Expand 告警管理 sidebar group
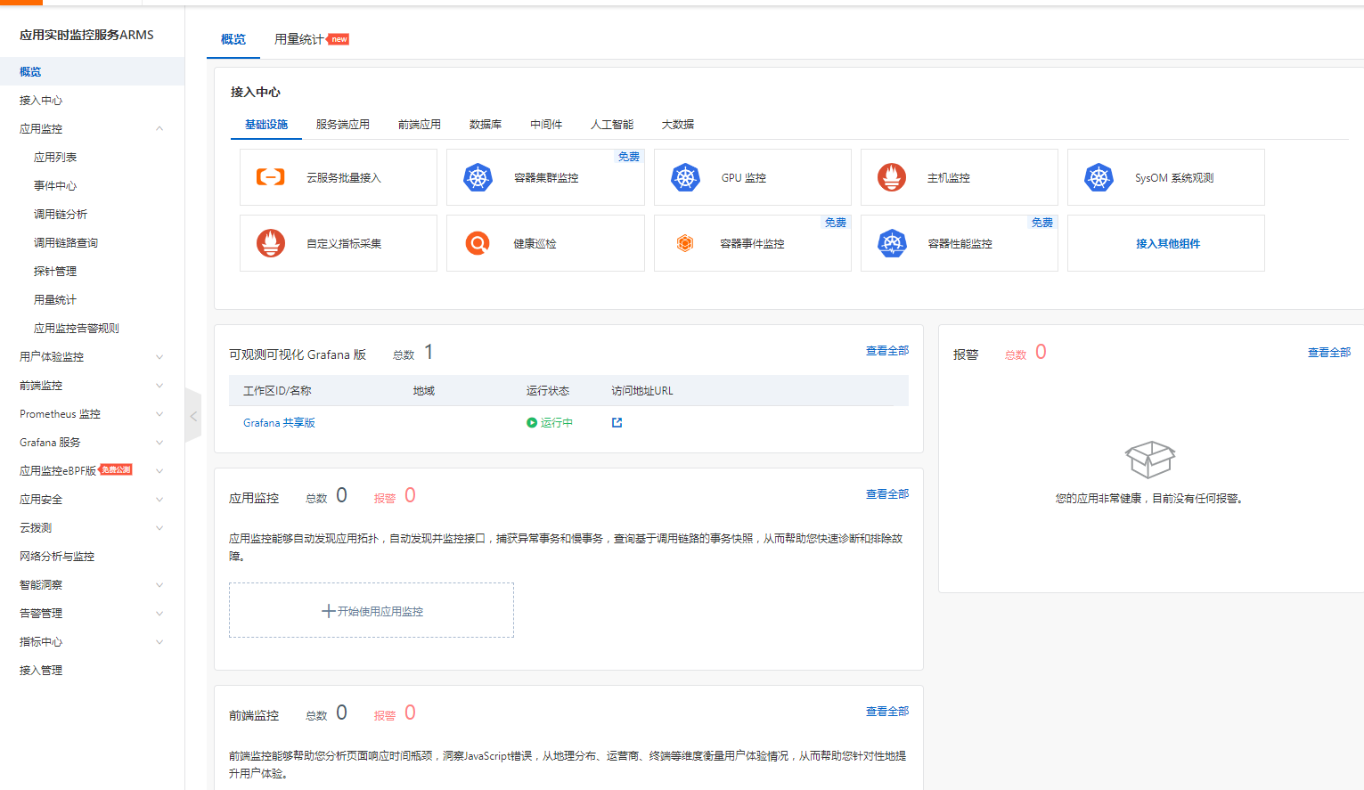1364x790 pixels. click(159, 614)
